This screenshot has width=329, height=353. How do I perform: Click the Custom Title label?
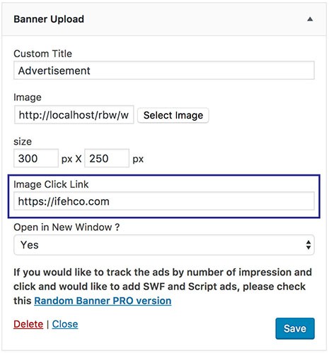click(x=42, y=54)
